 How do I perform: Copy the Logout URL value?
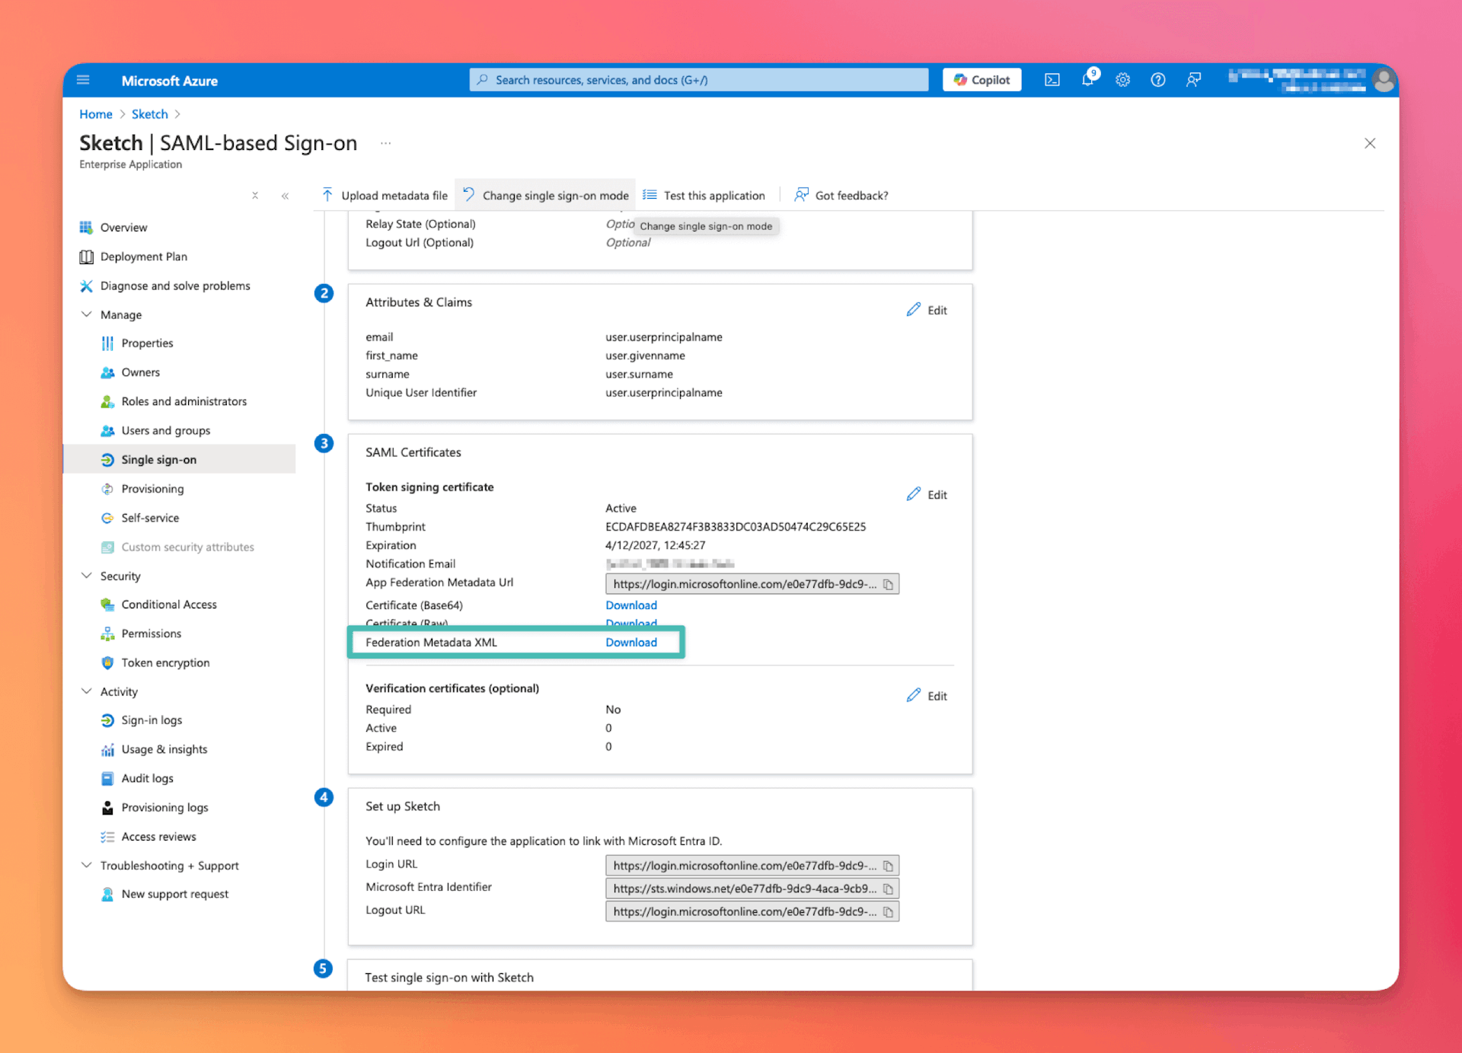click(888, 911)
